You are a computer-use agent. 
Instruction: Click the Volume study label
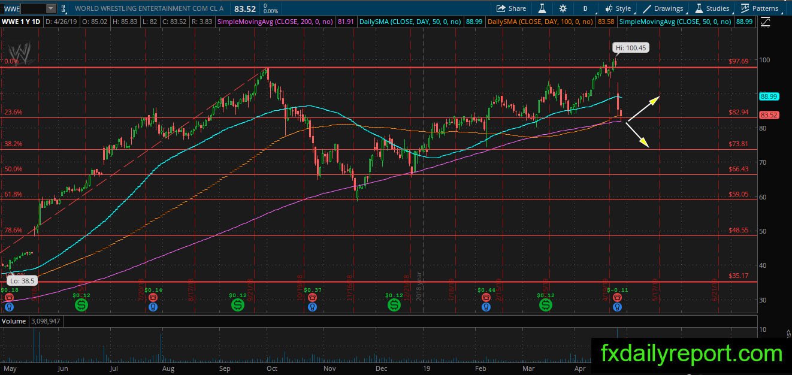point(14,321)
